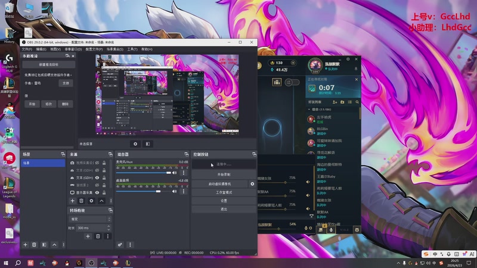Close the multi-RTMP dock panel

pos(73,56)
